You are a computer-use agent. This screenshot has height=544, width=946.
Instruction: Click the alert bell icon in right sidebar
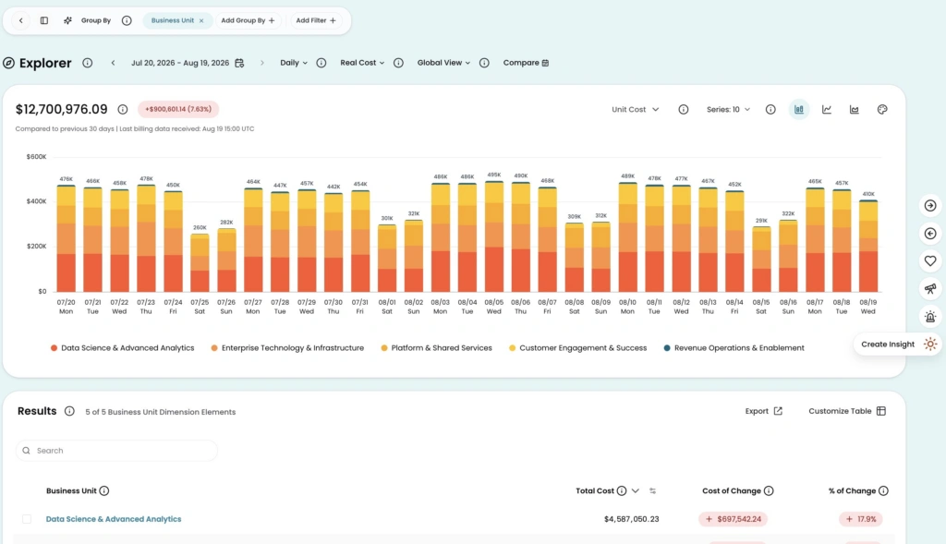click(930, 317)
